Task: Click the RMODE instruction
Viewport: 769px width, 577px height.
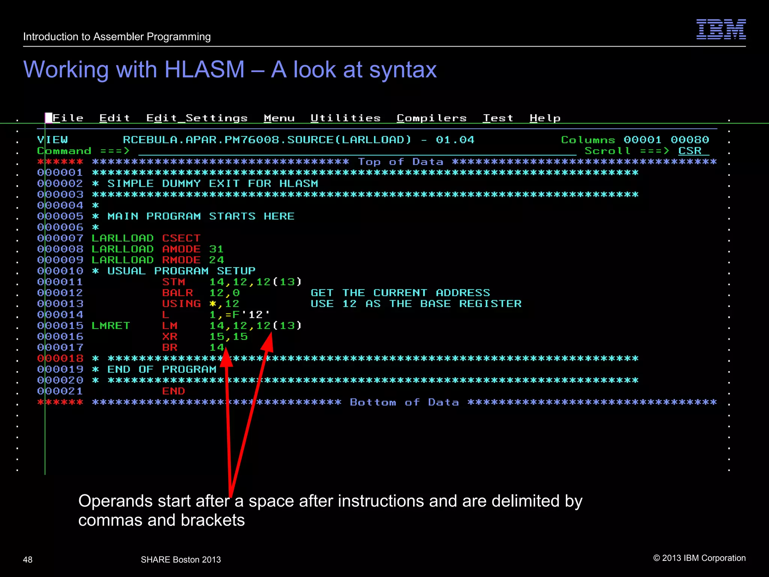Action: point(181,260)
